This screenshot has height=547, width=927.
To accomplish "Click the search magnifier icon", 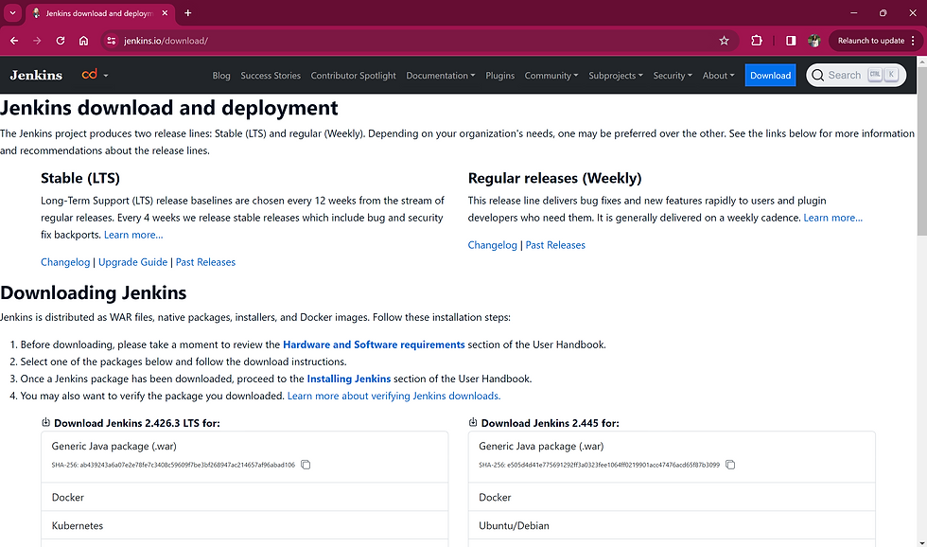I will click(817, 75).
